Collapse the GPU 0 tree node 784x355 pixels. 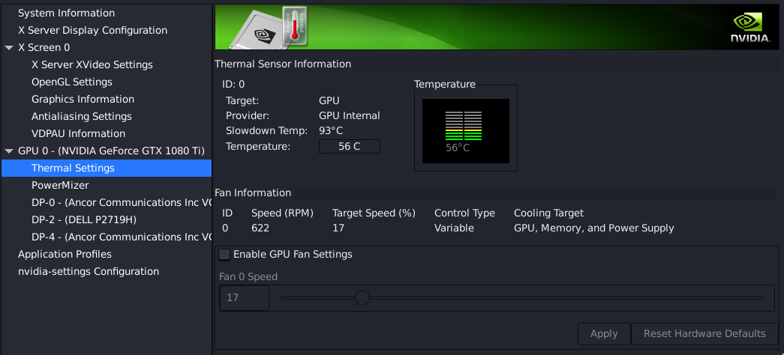(8, 151)
